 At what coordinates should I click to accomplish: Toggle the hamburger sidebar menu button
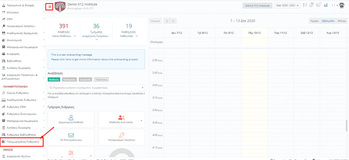pos(50,7)
